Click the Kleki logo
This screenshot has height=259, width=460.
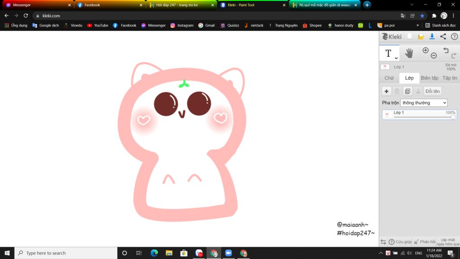(392, 36)
